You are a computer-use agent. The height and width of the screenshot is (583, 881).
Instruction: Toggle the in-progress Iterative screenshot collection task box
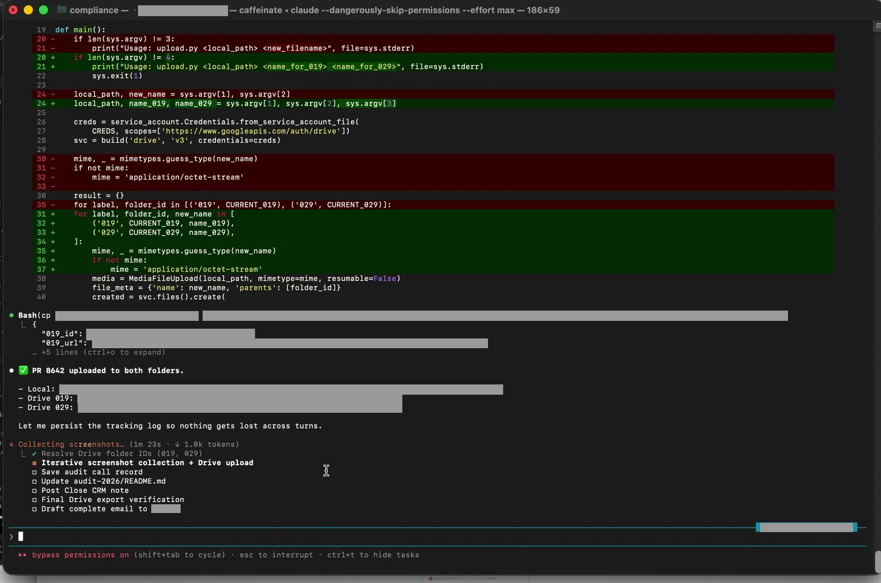coord(34,463)
